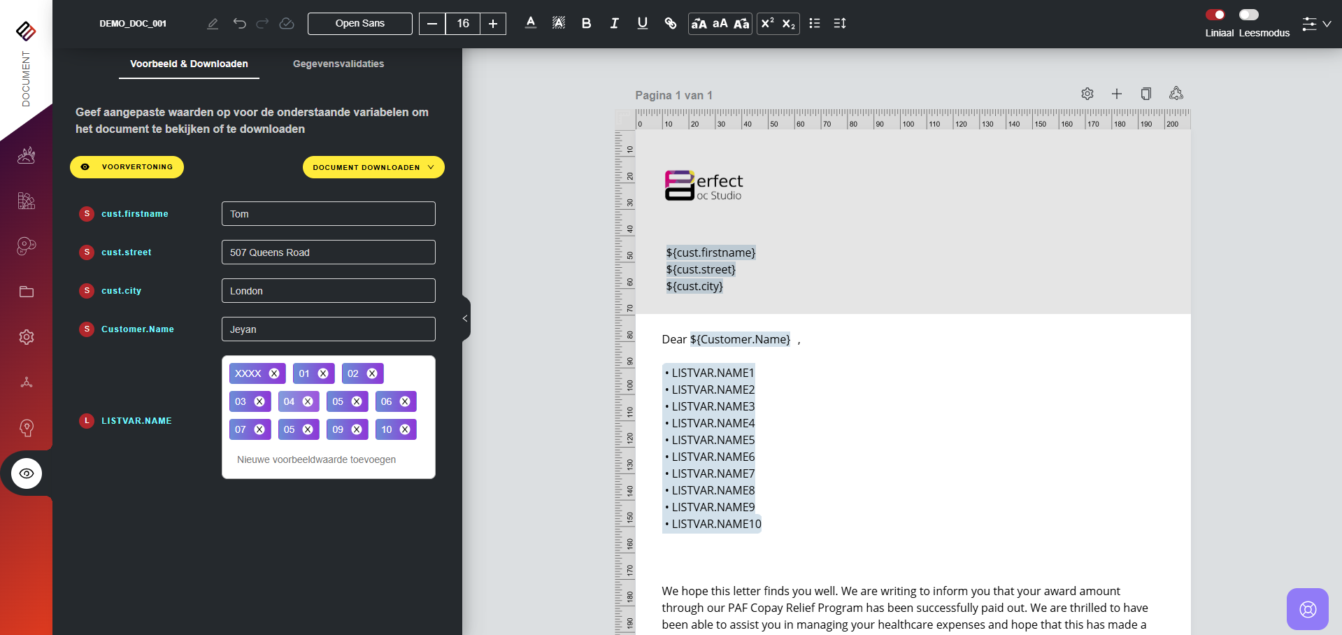Image resolution: width=1342 pixels, height=635 pixels.
Task: Click the cust.street input field
Action: click(x=328, y=252)
